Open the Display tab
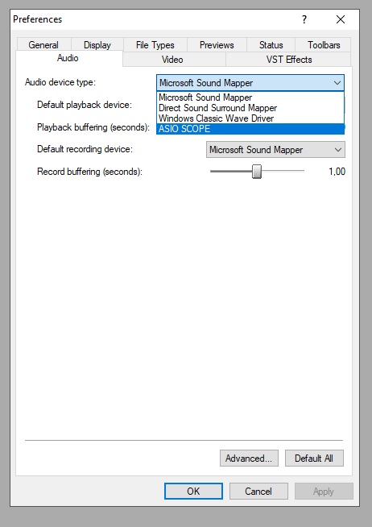 coord(97,44)
